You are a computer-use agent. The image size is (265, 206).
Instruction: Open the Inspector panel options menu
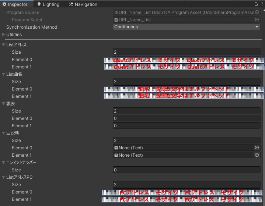[x=262, y=4]
